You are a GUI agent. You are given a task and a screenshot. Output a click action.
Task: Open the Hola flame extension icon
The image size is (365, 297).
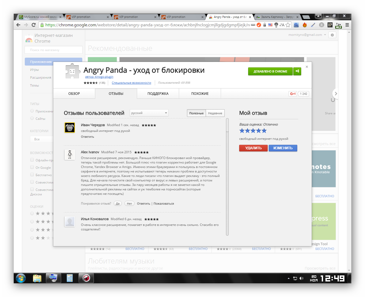pos(305,25)
